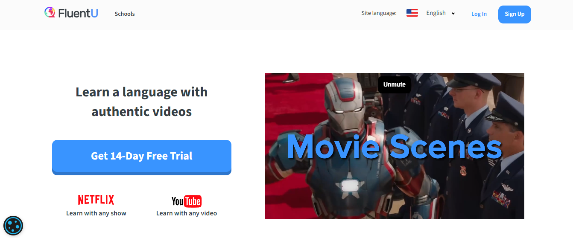Click the red Netflix logo

pyautogui.click(x=96, y=200)
